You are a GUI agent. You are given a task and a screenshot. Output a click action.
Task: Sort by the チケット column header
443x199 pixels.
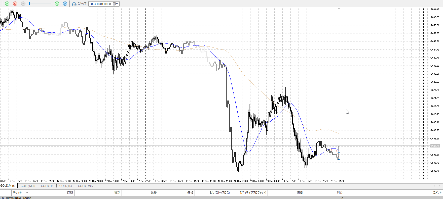pos(18,193)
